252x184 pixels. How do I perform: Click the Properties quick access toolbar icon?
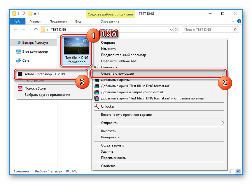23,14
